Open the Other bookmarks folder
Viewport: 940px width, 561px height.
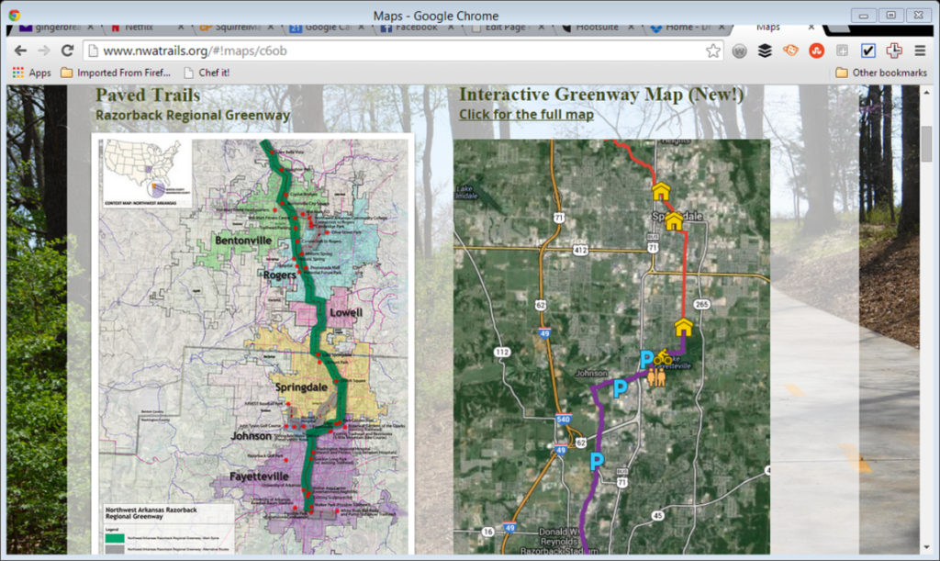[881, 73]
